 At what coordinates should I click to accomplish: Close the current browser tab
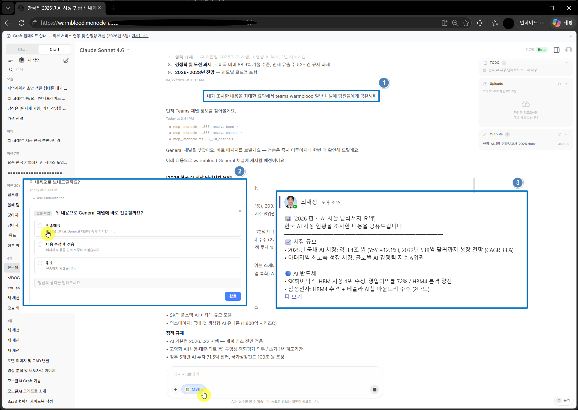click(x=99, y=8)
